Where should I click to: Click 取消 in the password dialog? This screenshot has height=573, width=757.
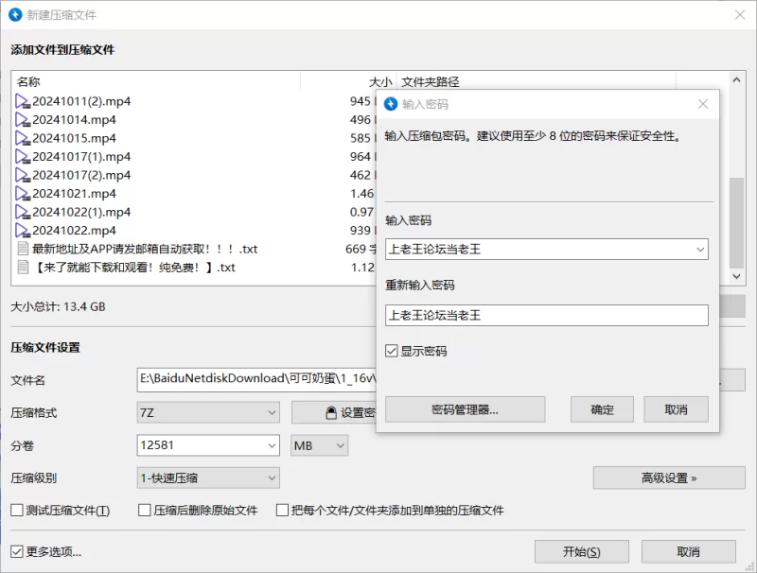pyautogui.click(x=676, y=410)
